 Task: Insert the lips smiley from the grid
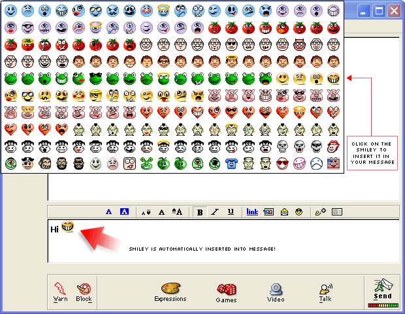(x=333, y=146)
